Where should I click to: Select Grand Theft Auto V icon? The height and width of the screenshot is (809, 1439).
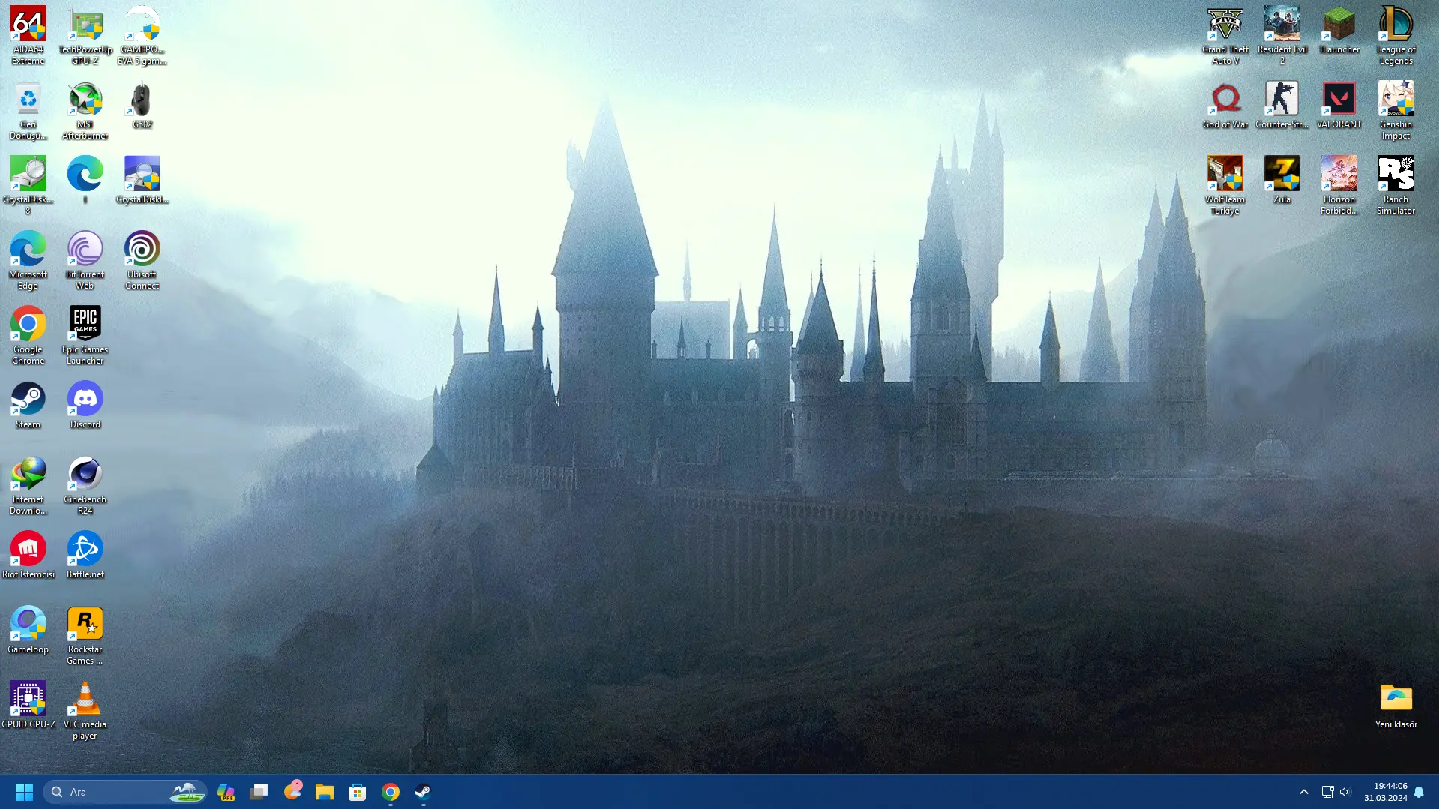1225,36
